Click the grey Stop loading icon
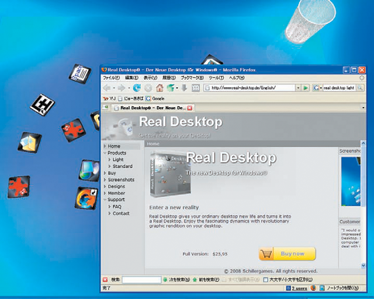Viewport: 374px width, 299px height. click(148, 88)
